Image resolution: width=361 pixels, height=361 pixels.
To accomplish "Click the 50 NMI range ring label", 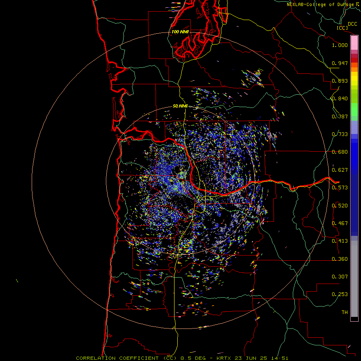I will click(x=180, y=106).
